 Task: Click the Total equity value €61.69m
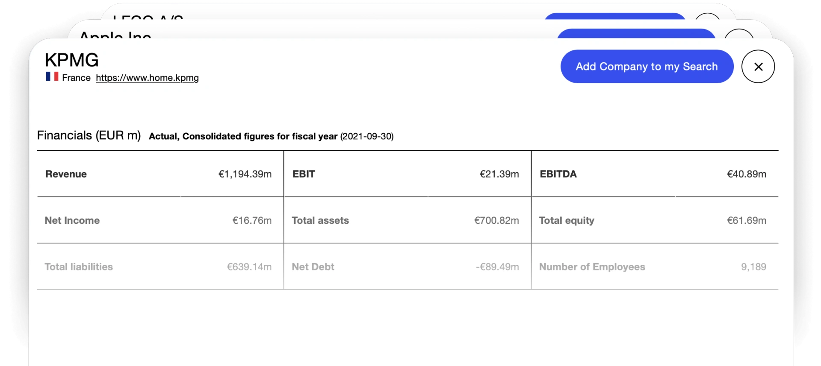pos(747,220)
